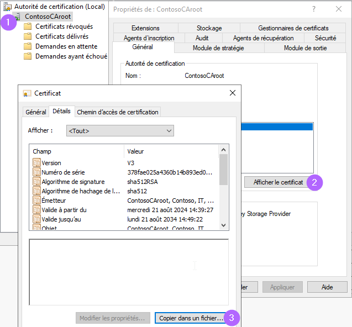Screen dimensions: 352x327
Task: Click the empty field value details box
Action: (x=129, y=272)
